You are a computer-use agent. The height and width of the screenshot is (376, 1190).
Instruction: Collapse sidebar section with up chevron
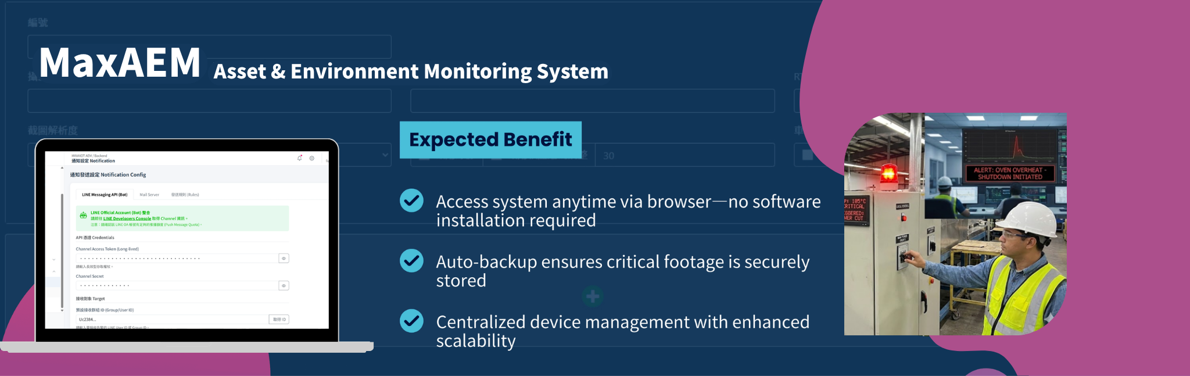(x=54, y=271)
